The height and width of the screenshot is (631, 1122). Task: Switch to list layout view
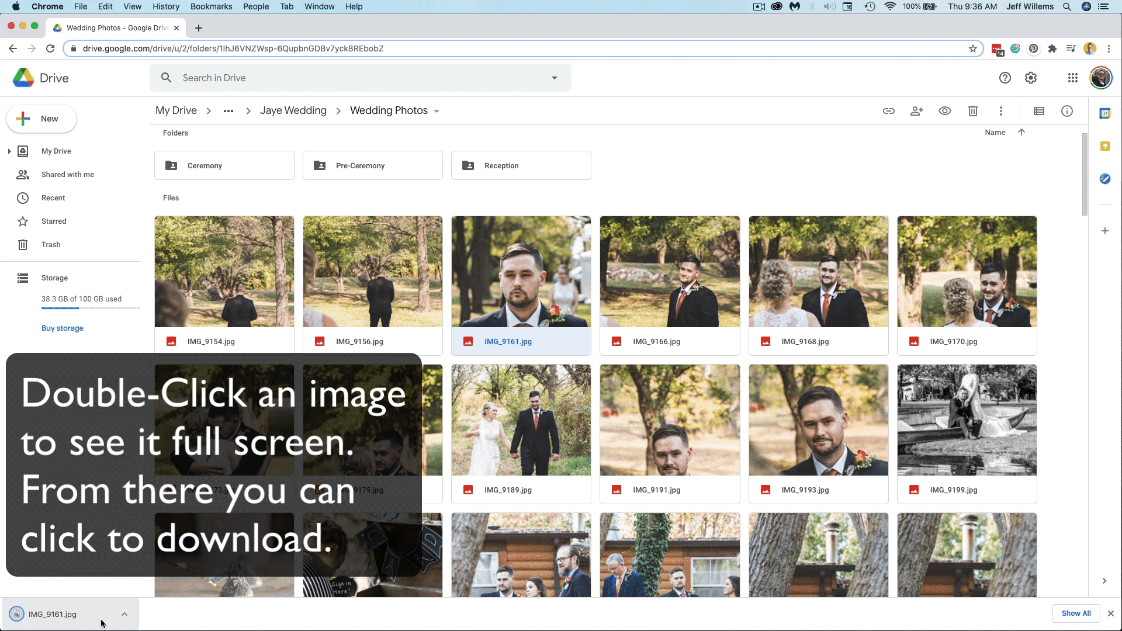tap(1038, 111)
